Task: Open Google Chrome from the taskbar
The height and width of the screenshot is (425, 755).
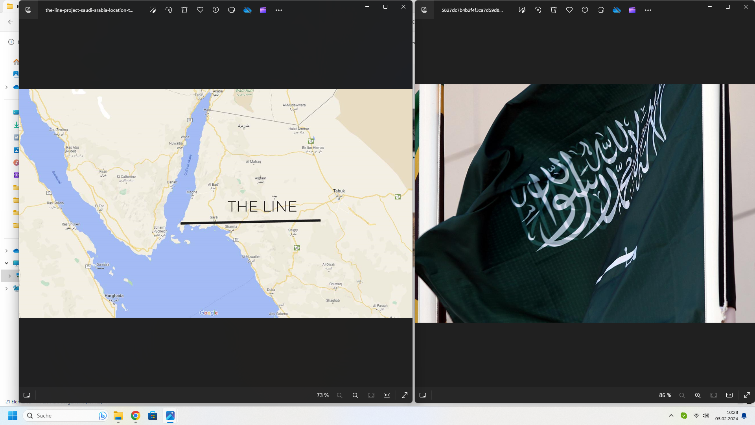Action: pos(136,416)
